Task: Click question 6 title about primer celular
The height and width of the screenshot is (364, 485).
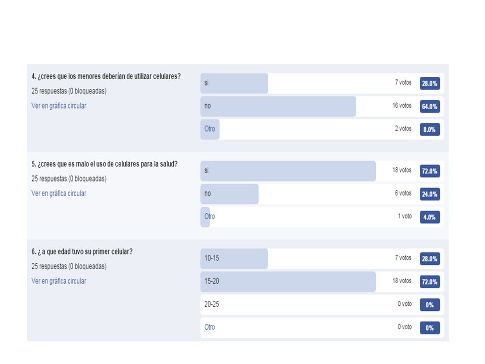Action: coord(82,252)
